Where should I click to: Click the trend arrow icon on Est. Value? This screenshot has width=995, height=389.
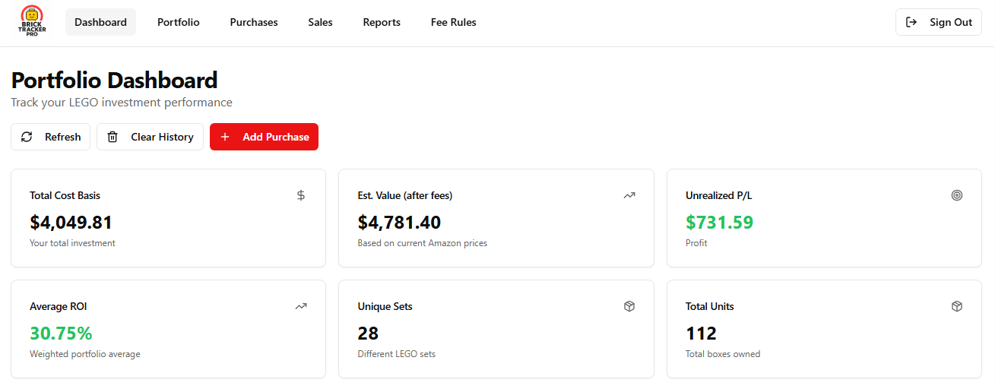click(629, 195)
